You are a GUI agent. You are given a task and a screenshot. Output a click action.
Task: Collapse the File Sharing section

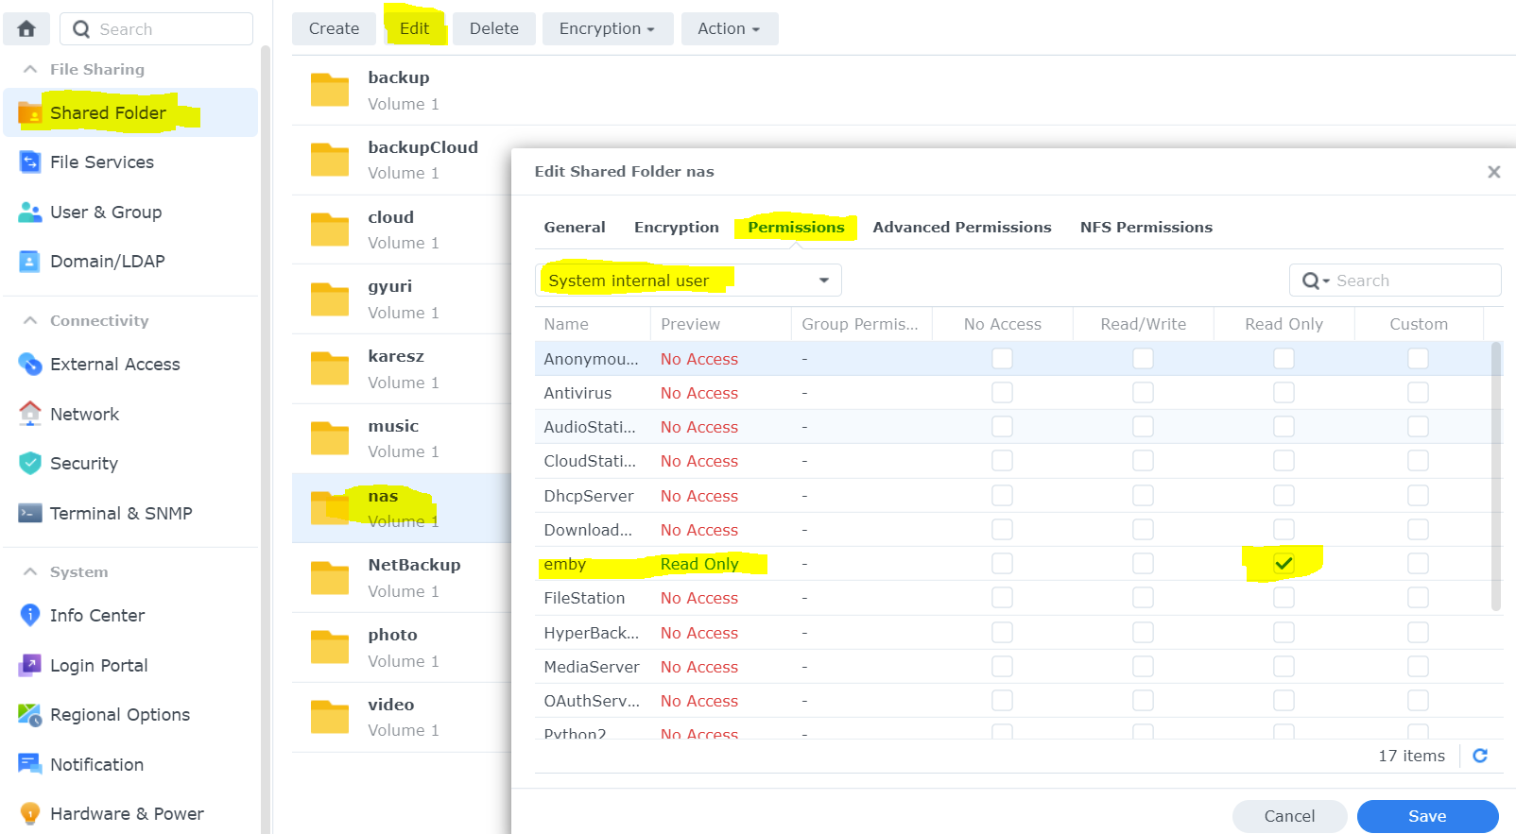[30, 69]
